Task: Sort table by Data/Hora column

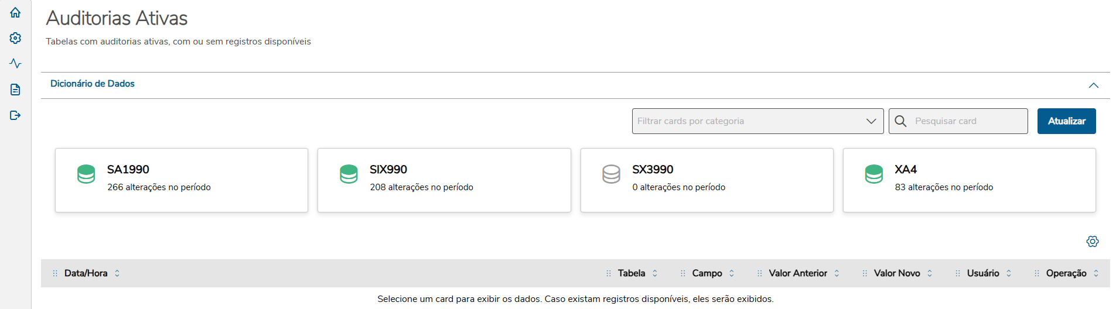Action: [x=117, y=273]
